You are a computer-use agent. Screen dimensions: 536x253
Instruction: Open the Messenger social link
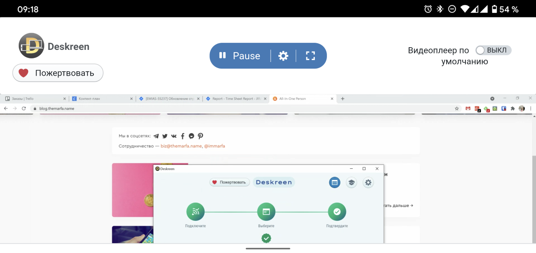pos(192,136)
